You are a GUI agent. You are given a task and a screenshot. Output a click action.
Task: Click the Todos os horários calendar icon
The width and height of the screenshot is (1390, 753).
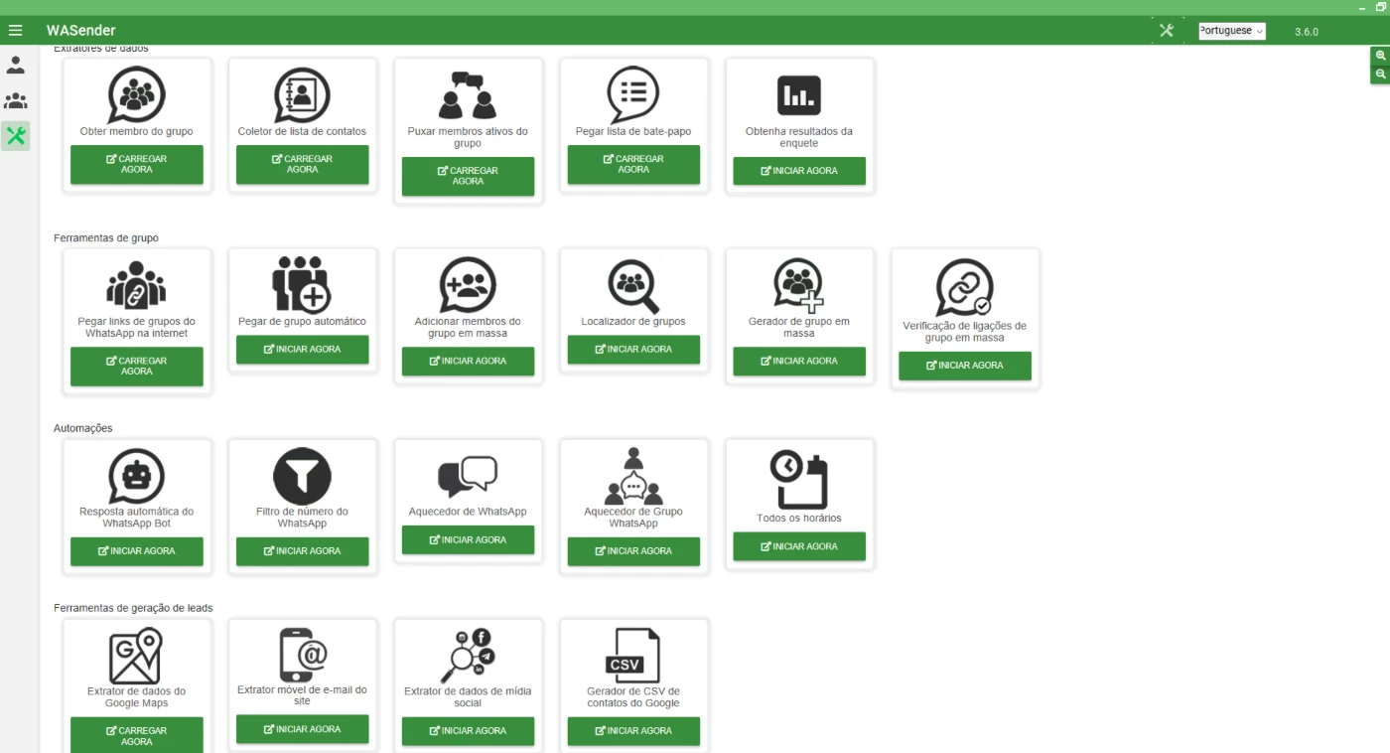coord(799,480)
